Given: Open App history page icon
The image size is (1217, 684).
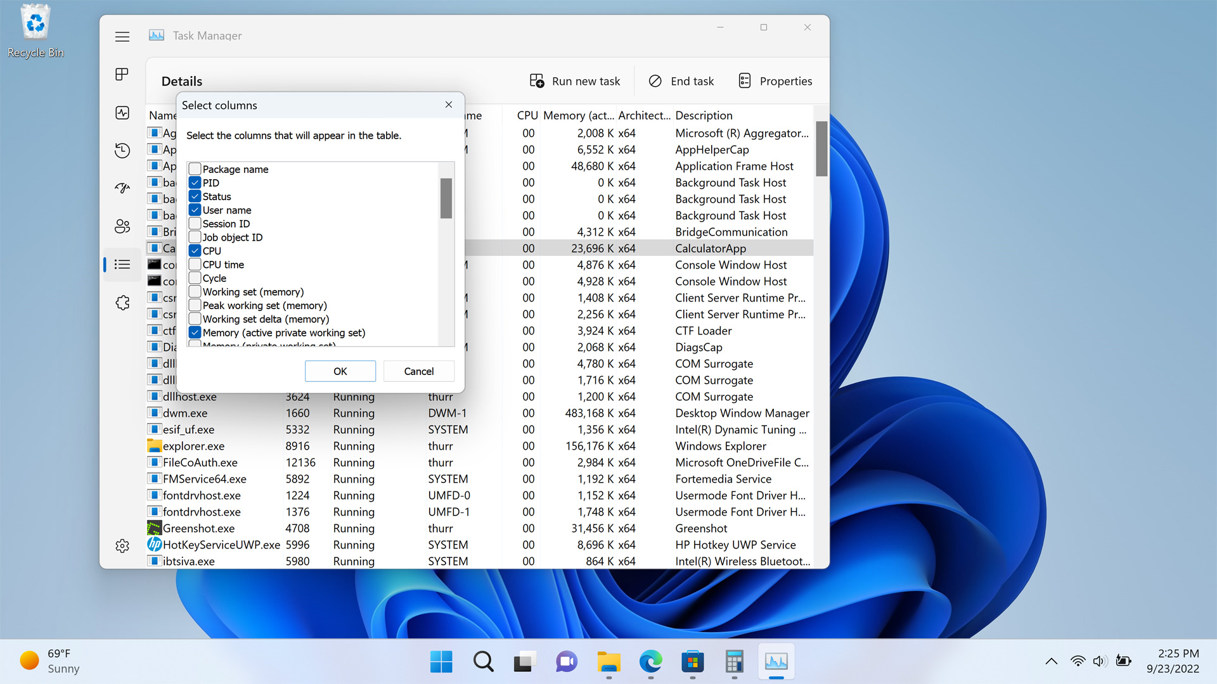Looking at the screenshot, I should point(122,151).
